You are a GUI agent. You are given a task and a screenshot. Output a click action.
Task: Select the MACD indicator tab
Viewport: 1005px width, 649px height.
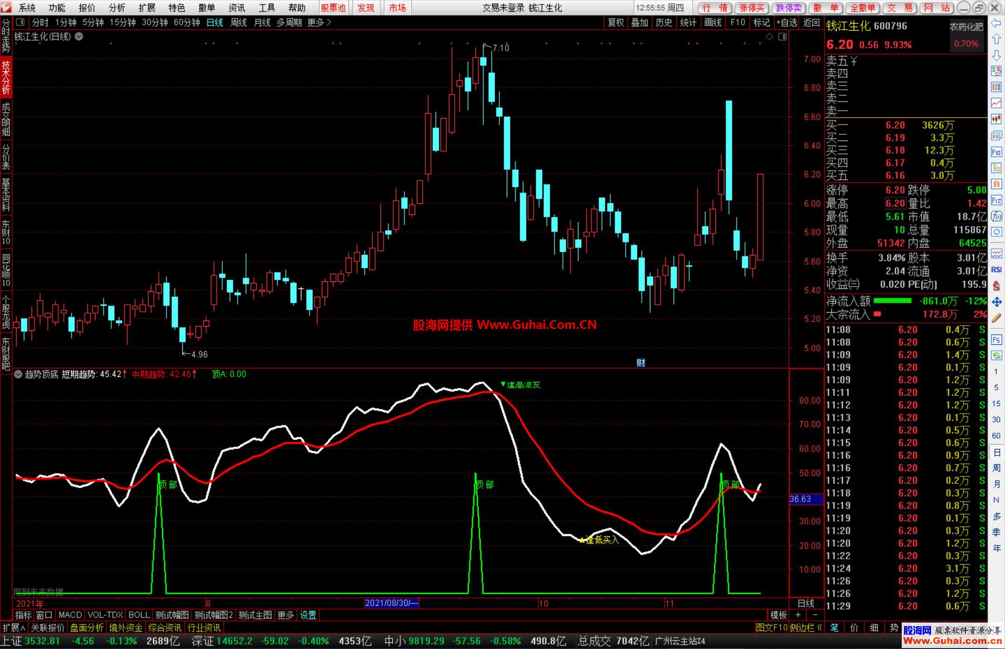tap(70, 615)
